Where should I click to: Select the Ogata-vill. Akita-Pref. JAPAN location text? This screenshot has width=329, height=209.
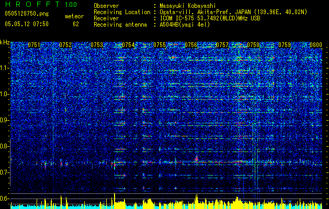(x=233, y=12)
